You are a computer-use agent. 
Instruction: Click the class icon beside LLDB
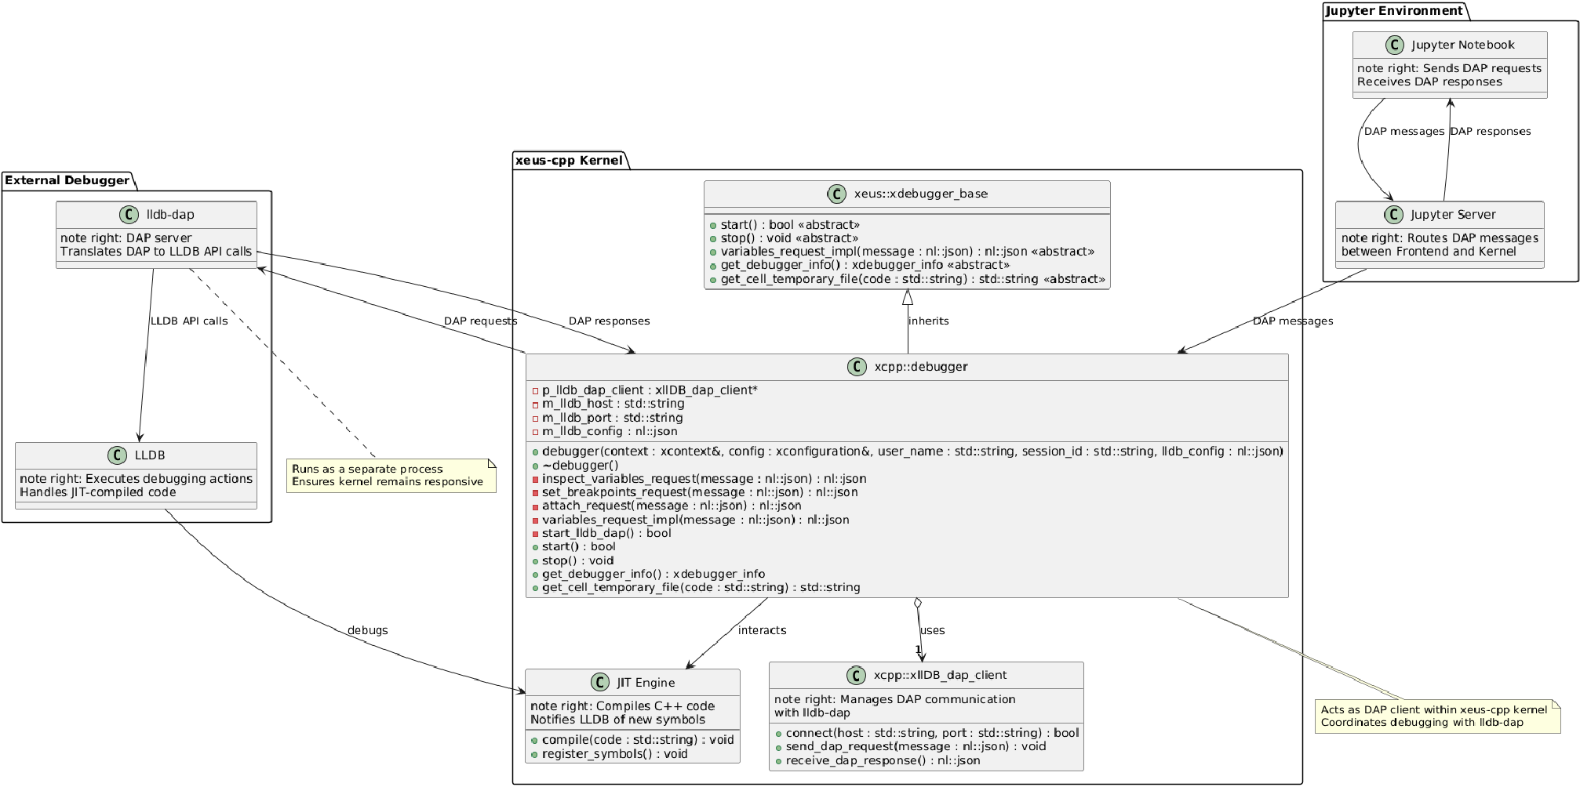pos(118,455)
